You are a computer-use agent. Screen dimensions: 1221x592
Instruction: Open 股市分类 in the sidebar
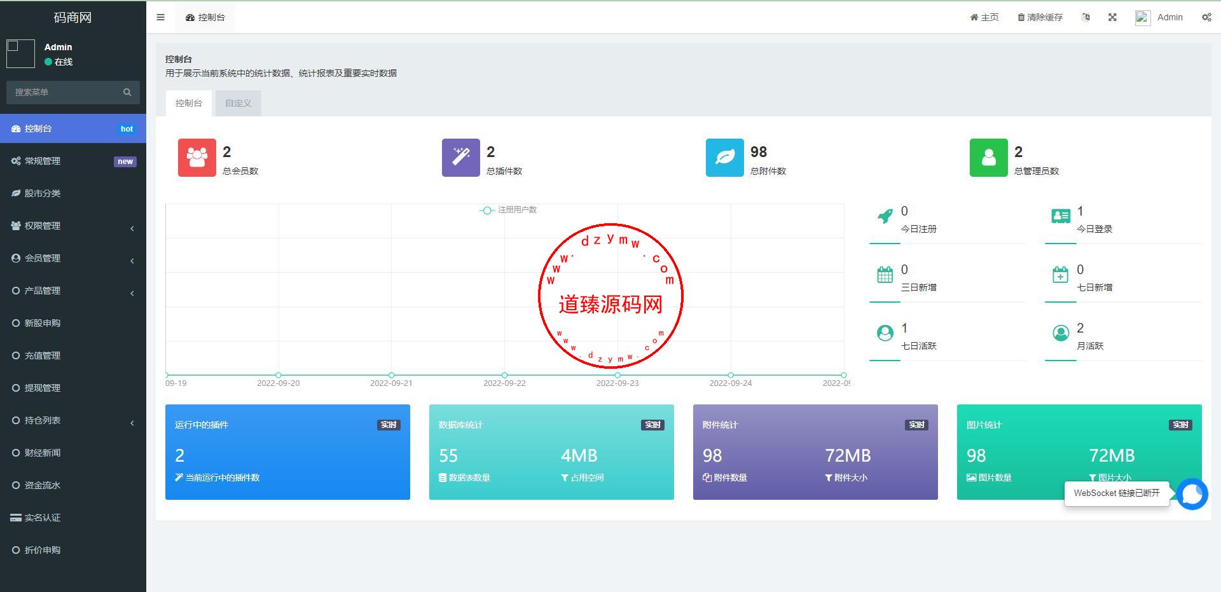click(73, 193)
